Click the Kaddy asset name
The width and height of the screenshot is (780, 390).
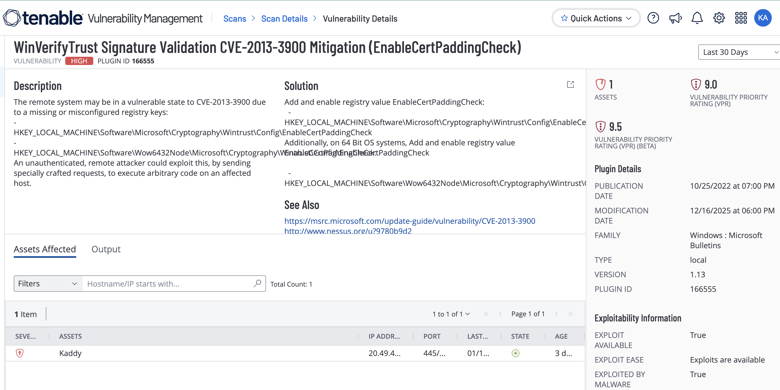click(x=70, y=353)
